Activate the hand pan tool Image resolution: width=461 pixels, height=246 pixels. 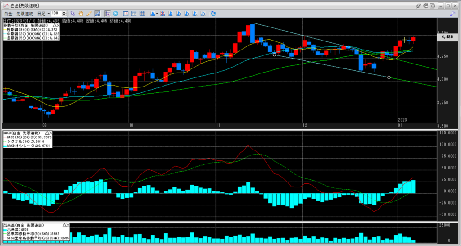pyautogui.click(x=81, y=14)
